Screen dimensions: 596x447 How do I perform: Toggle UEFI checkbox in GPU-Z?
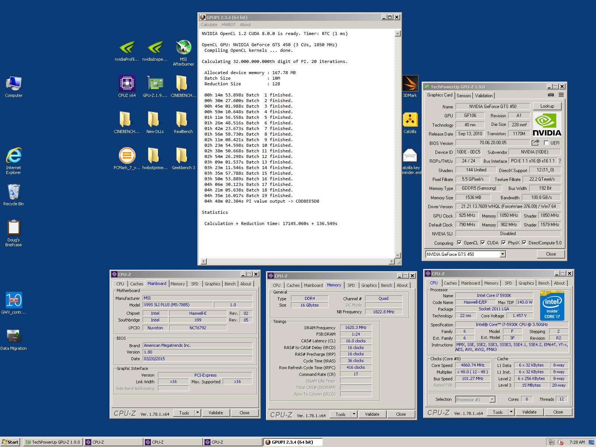pos(546,143)
